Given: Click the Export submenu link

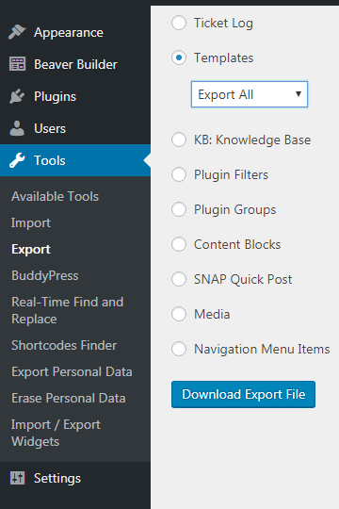Looking at the screenshot, I should pyautogui.click(x=31, y=249).
